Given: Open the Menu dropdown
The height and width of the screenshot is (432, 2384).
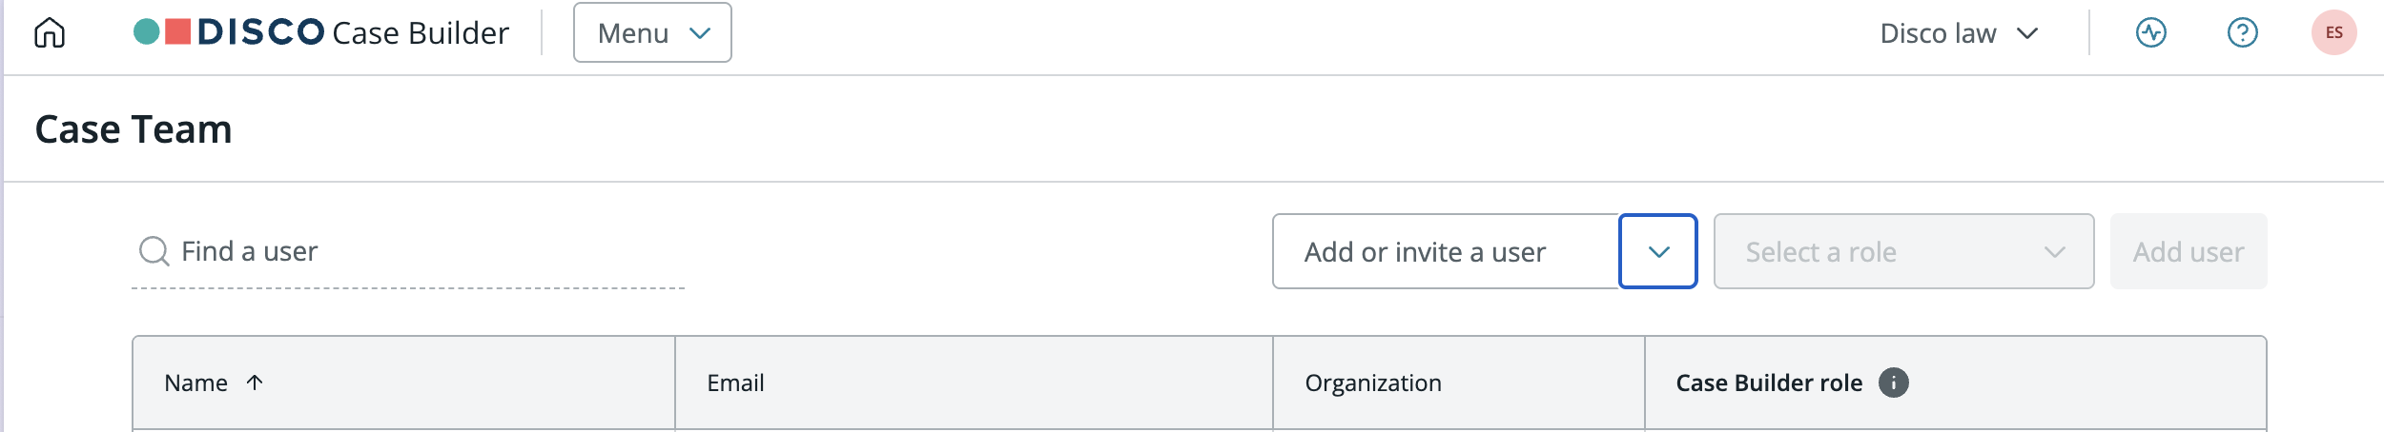Looking at the screenshot, I should tap(652, 32).
